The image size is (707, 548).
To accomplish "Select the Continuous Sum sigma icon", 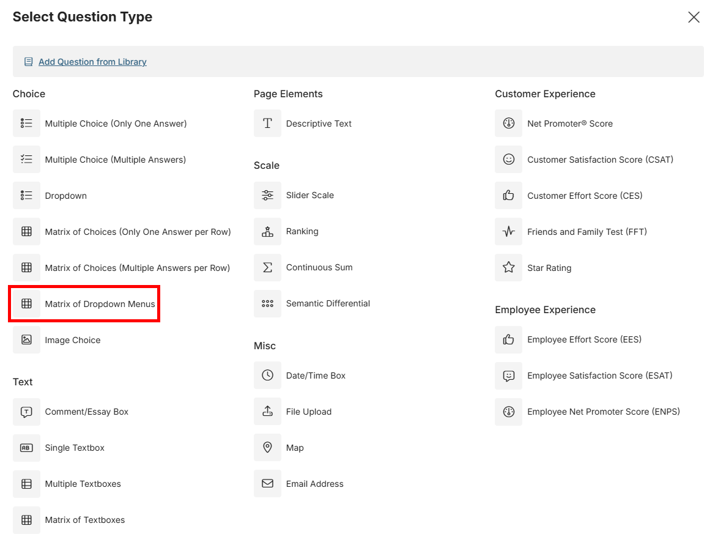I will coord(267,267).
